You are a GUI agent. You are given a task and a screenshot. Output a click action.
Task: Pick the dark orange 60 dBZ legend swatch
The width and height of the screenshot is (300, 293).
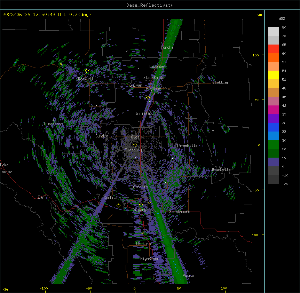click(274, 57)
